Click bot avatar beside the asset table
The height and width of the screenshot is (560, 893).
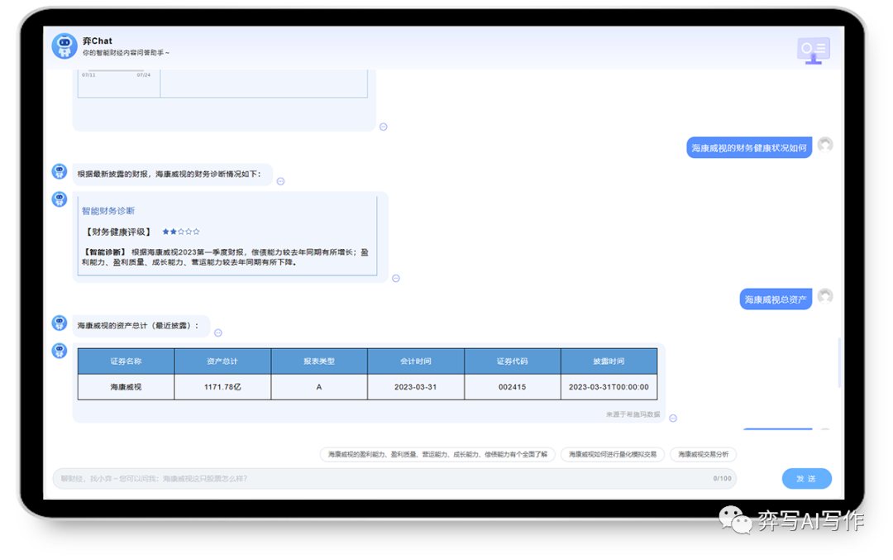click(x=60, y=351)
